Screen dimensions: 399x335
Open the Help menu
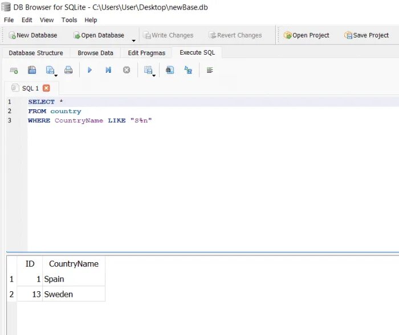91,20
